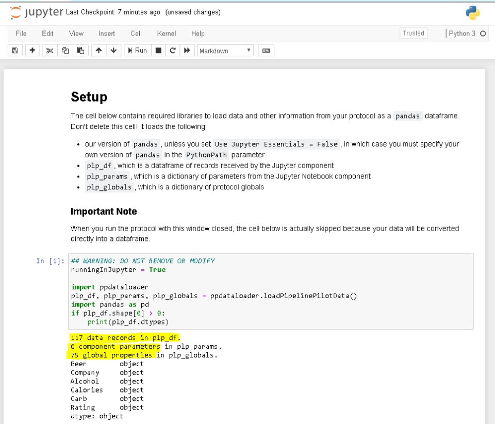This screenshot has height=424, width=495.
Task: Click the Python logo icon
Action: click(x=473, y=13)
